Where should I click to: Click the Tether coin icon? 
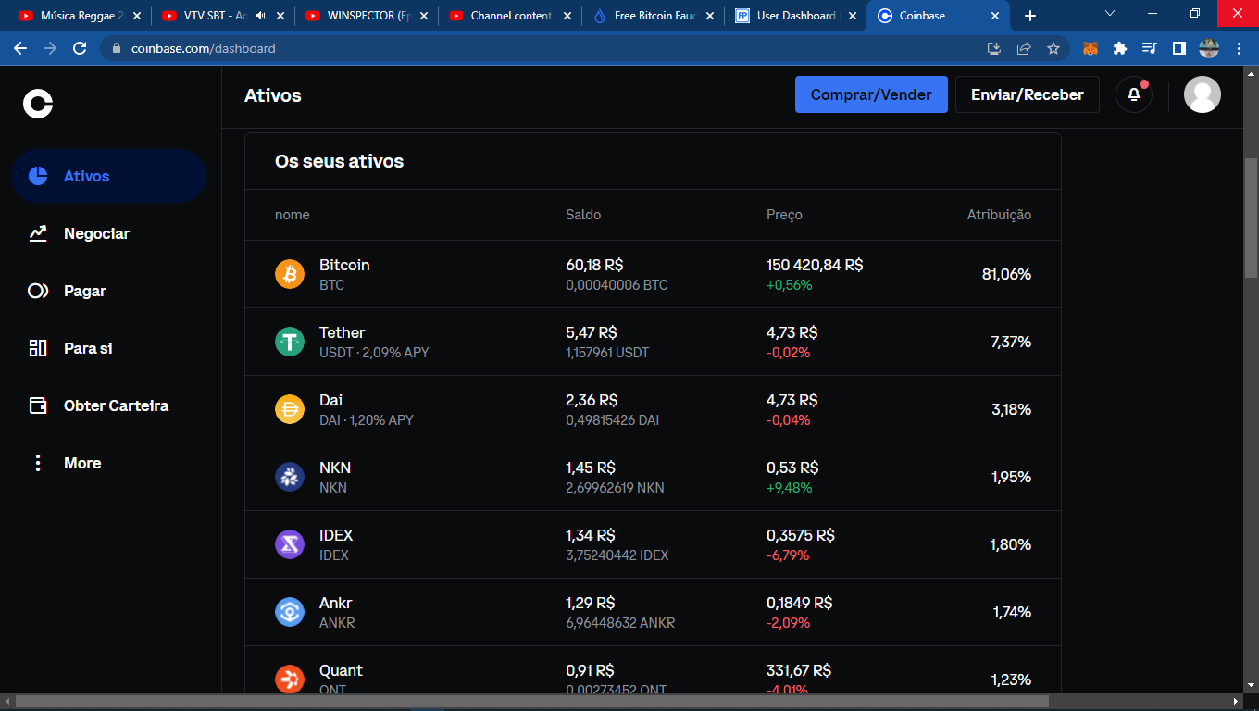point(290,342)
